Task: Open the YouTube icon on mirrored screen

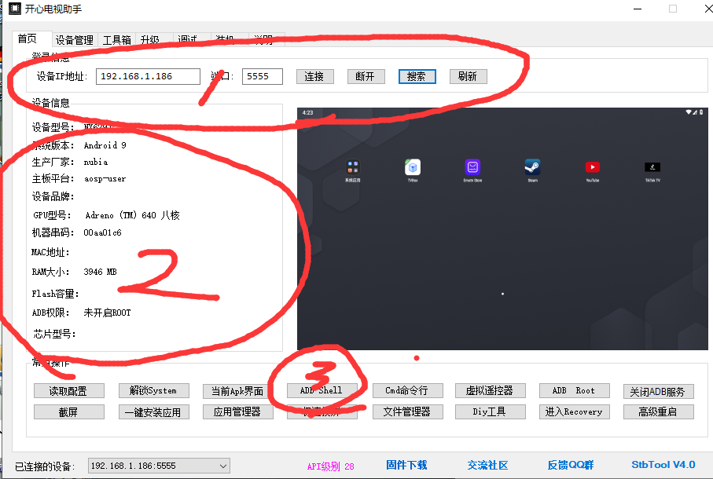Action: (592, 167)
